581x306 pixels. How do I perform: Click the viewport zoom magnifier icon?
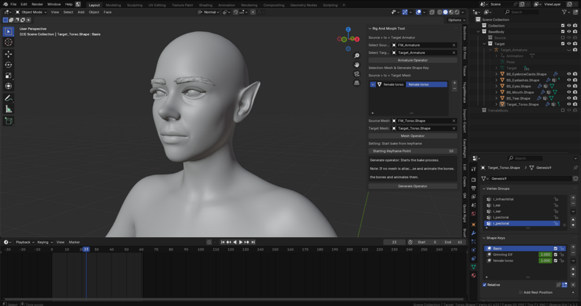point(357,56)
